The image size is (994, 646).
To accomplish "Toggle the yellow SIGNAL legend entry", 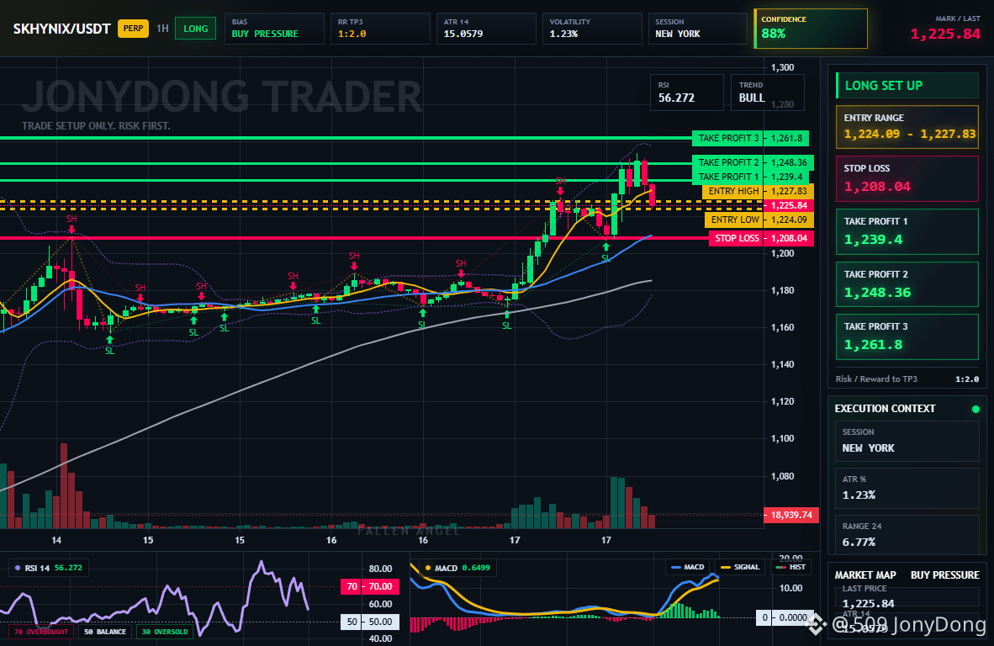I will 740,567.
